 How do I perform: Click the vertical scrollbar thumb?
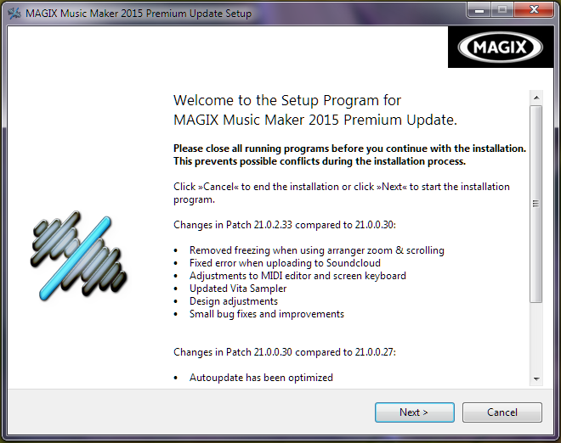click(536, 204)
